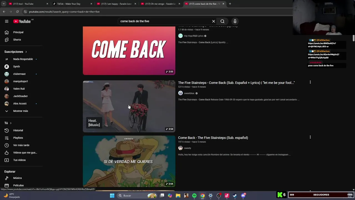Open the Windows Start menu
This screenshot has height=200, width=355.
pyautogui.click(x=112, y=196)
